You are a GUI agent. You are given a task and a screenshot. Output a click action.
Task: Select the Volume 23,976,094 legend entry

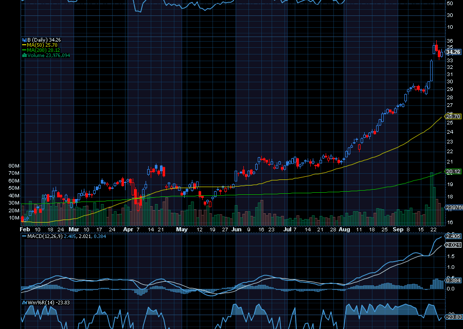tap(49, 56)
